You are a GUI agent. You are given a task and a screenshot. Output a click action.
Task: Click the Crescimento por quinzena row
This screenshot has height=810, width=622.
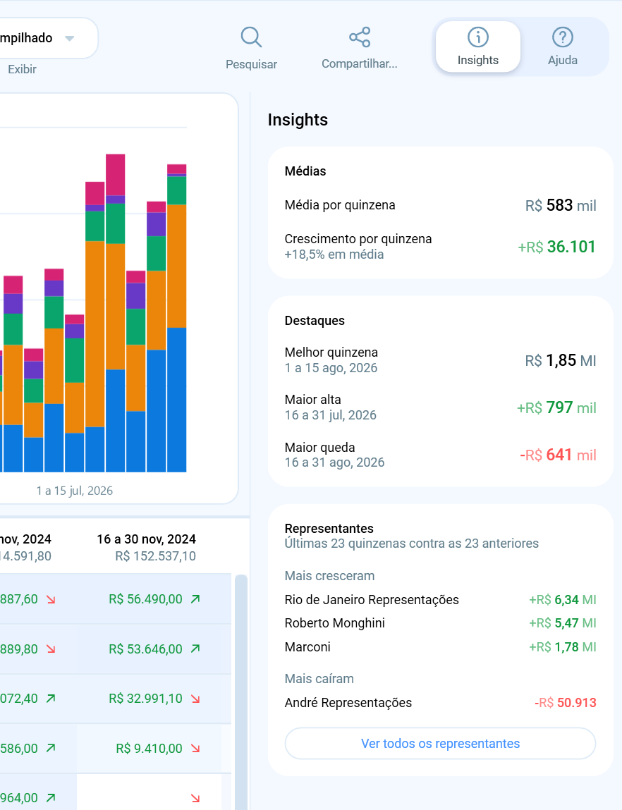pos(440,247)
